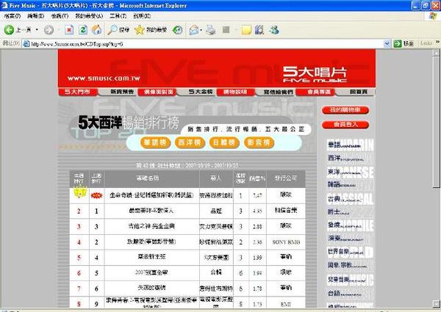
Task: Expand the Links toolbar chevron
Action: tap(437, 42)
